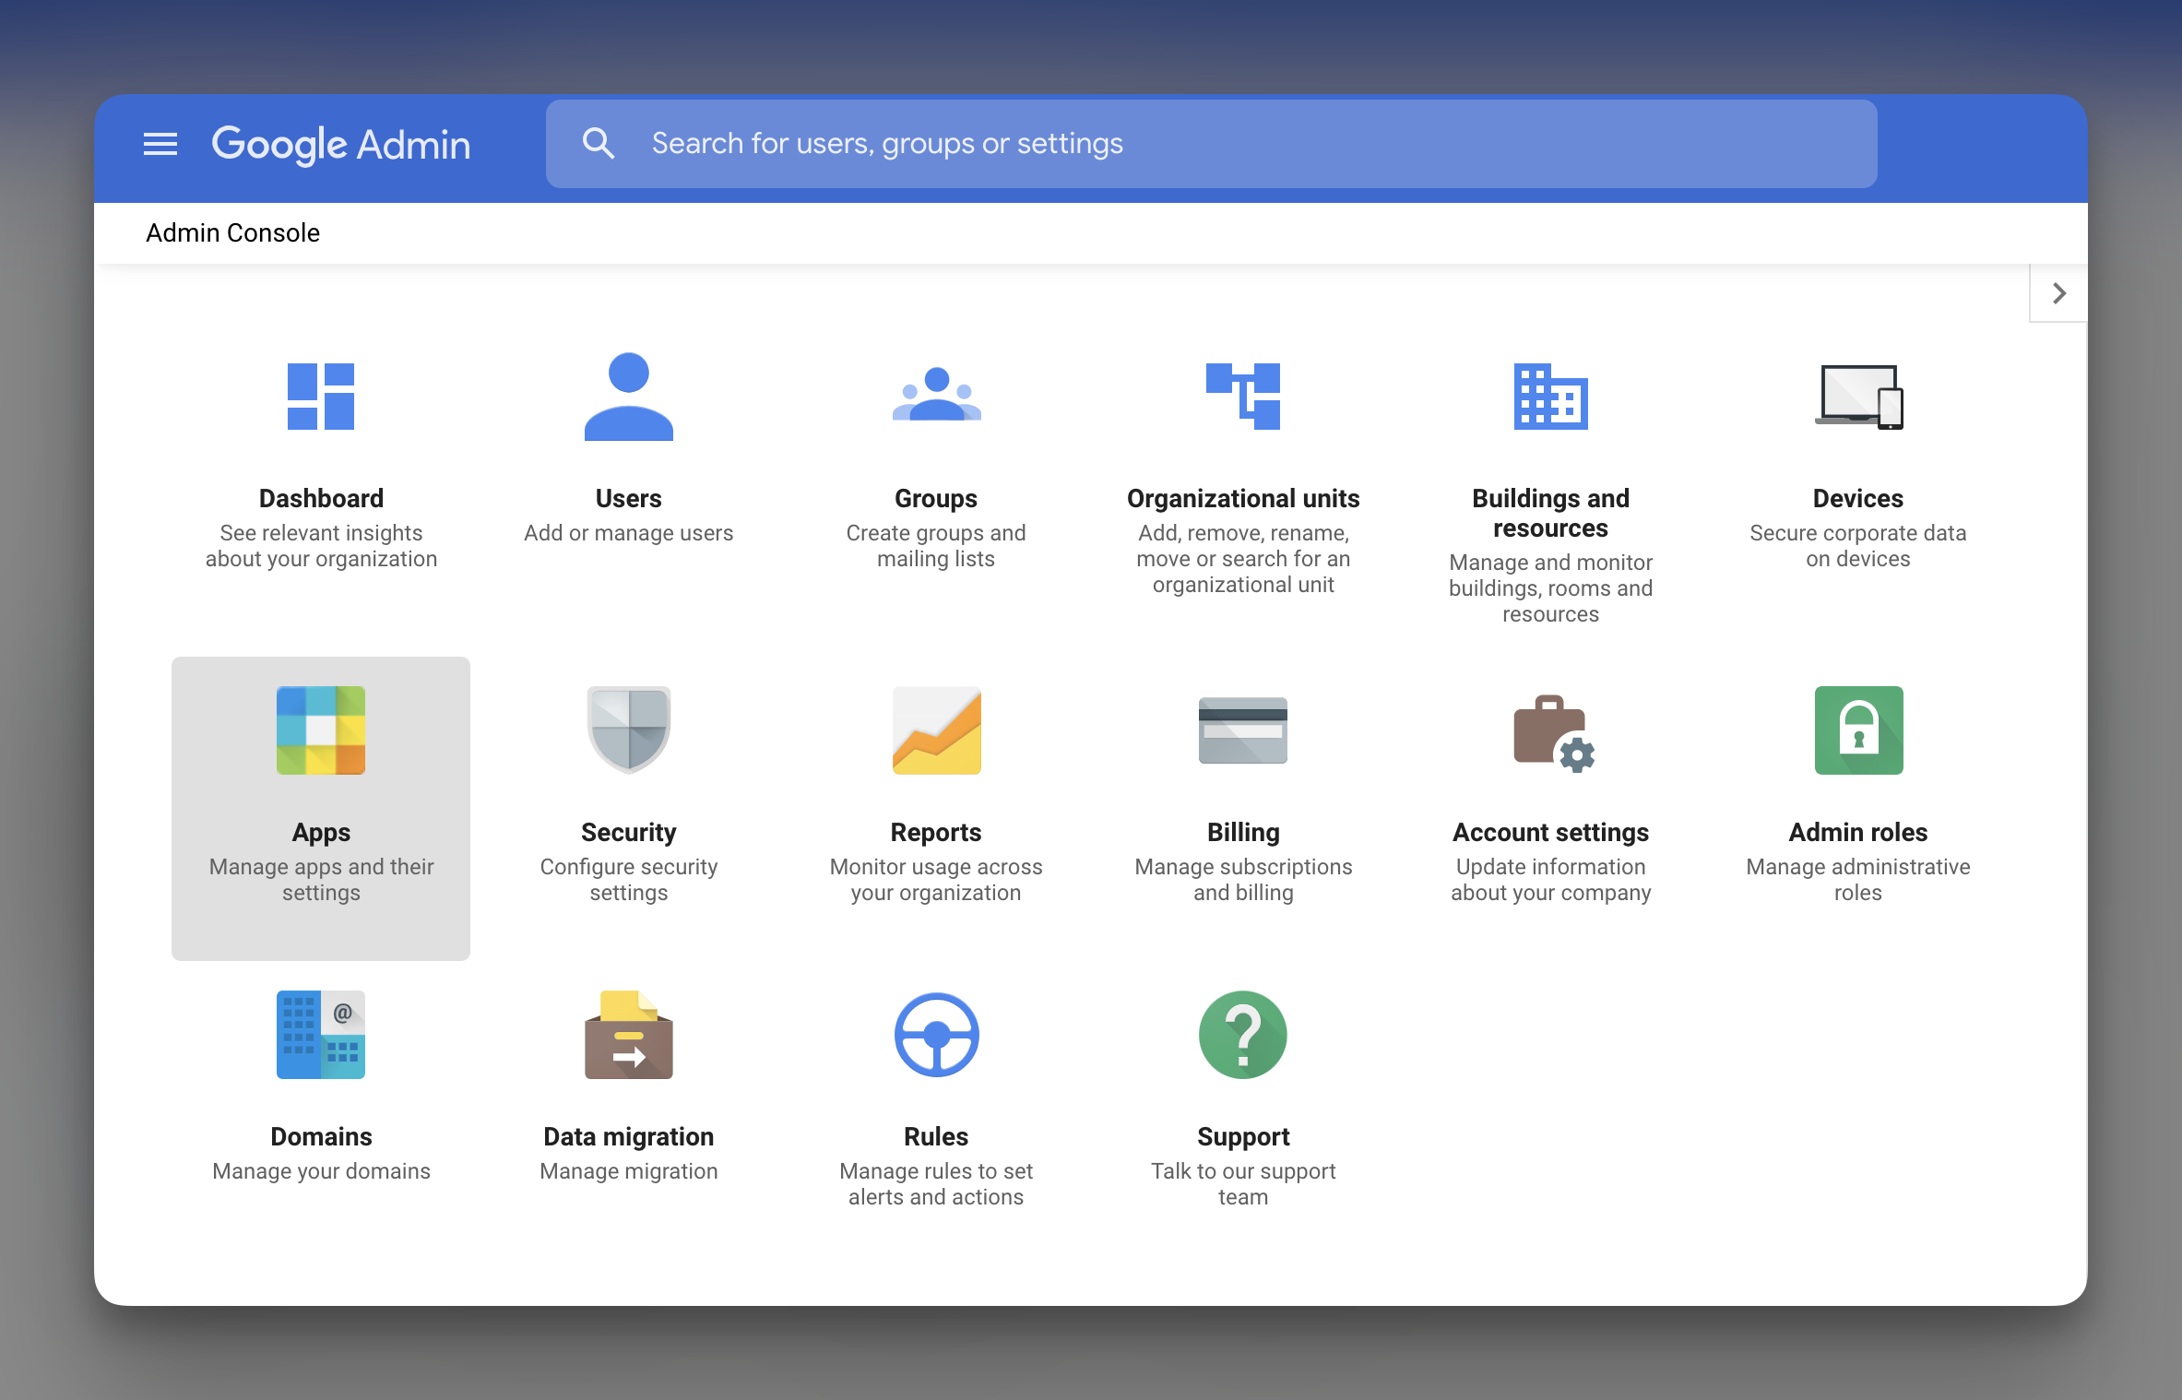
Task: Click the Rules title label
Action: coord(936,1137)
